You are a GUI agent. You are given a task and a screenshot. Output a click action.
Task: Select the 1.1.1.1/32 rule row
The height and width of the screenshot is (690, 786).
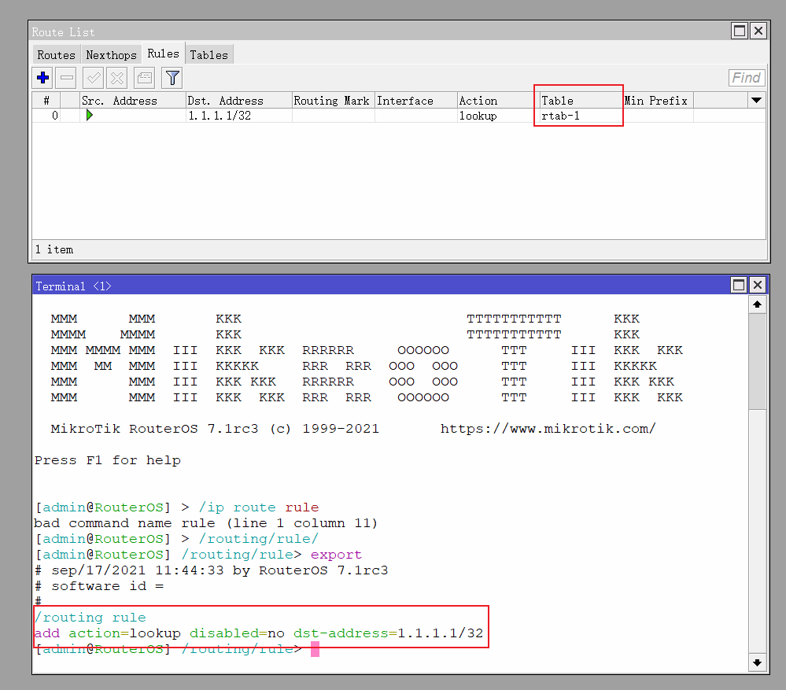click(236, 116)
